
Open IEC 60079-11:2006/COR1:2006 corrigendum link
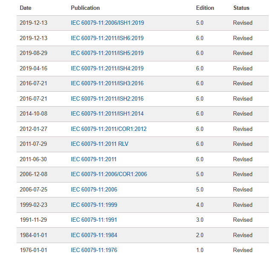[x=109, y=174]
